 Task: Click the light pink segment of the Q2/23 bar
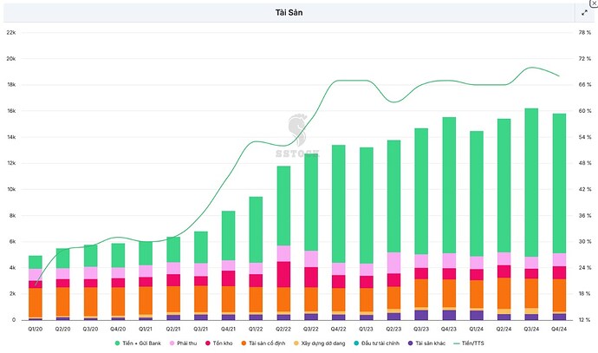point(393,264)
